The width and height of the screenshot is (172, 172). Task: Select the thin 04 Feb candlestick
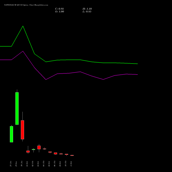pos(44,149)
